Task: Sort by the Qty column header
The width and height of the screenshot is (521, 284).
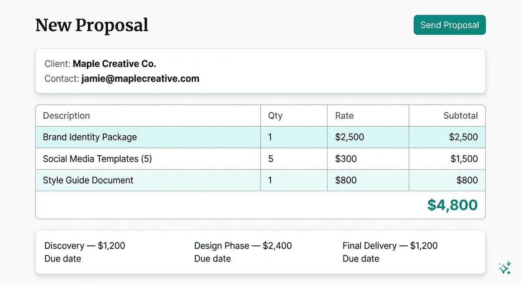Action: pos(275,115)
